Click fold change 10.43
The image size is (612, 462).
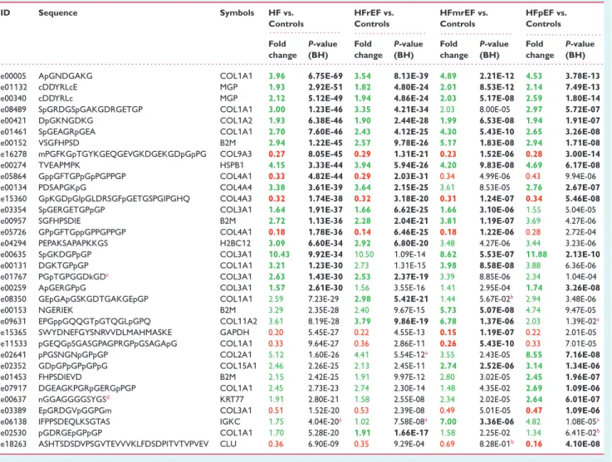279,255
